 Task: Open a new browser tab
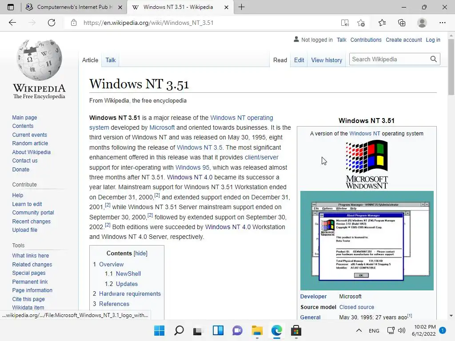241,7
